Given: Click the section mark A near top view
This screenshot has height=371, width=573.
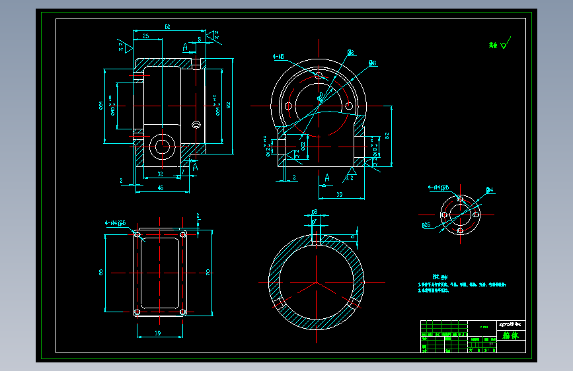Looking at the screenshot, I should click(x=185, y=47).
